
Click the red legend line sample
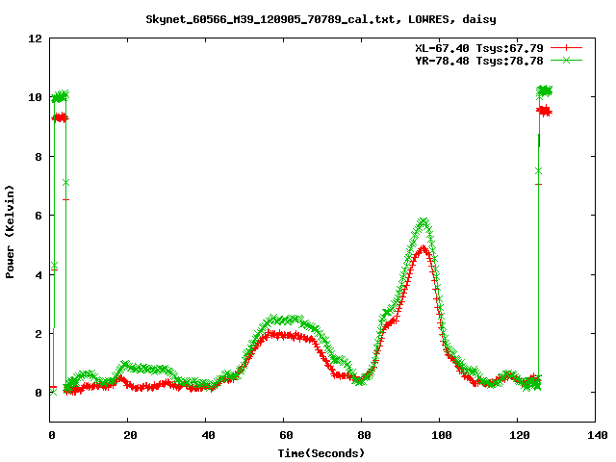tap(566, 48)
